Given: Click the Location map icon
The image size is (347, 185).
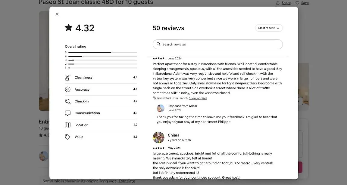Looking at the screenshot, I should coord(67,125).
